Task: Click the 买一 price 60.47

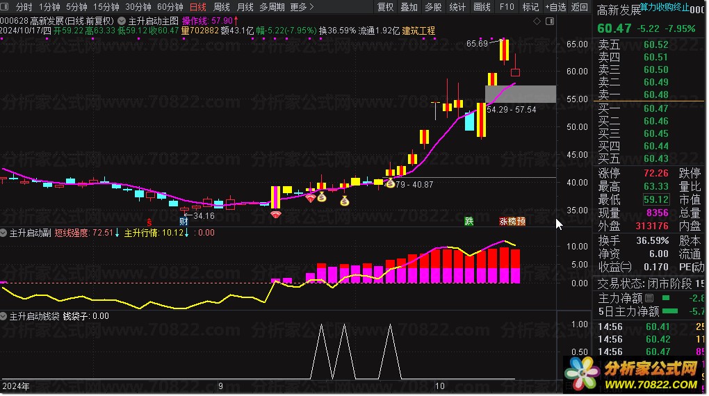Action: point(655,108)
